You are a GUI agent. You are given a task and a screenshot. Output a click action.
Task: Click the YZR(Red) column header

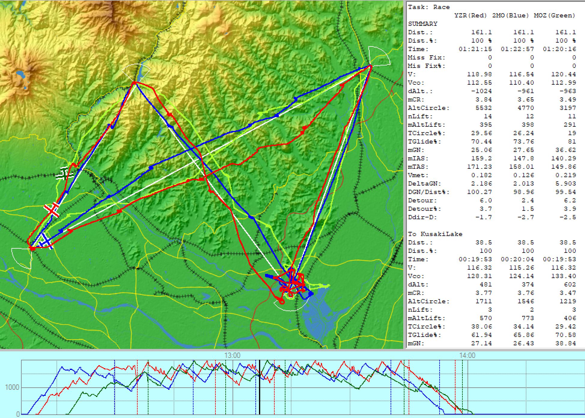point(471,15)
